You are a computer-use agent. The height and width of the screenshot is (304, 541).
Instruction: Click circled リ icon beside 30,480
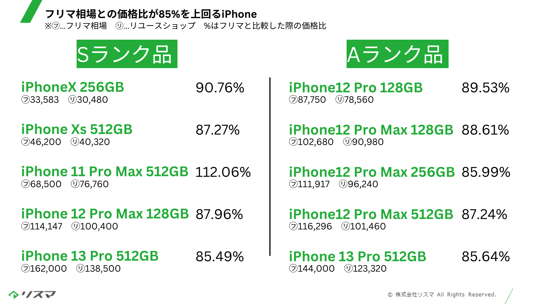72,100
